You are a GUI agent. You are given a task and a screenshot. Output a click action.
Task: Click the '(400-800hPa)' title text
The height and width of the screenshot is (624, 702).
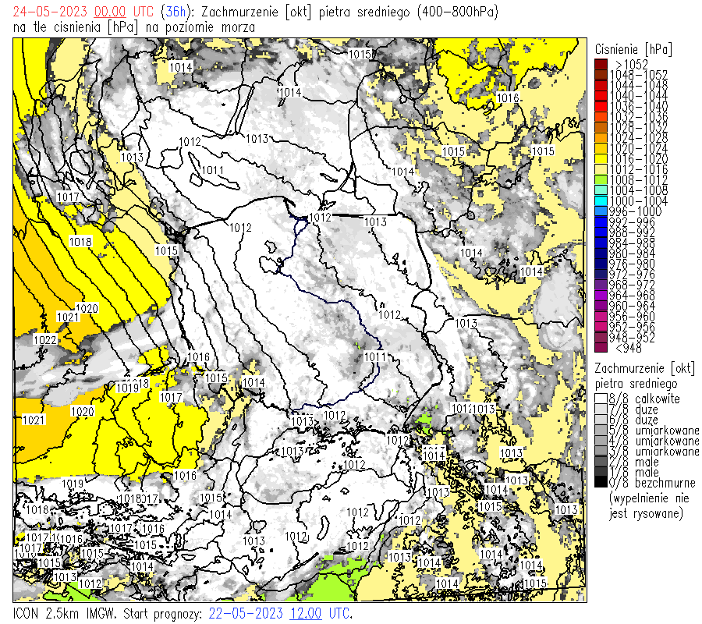pyautogui.click(x=458, y=12)
